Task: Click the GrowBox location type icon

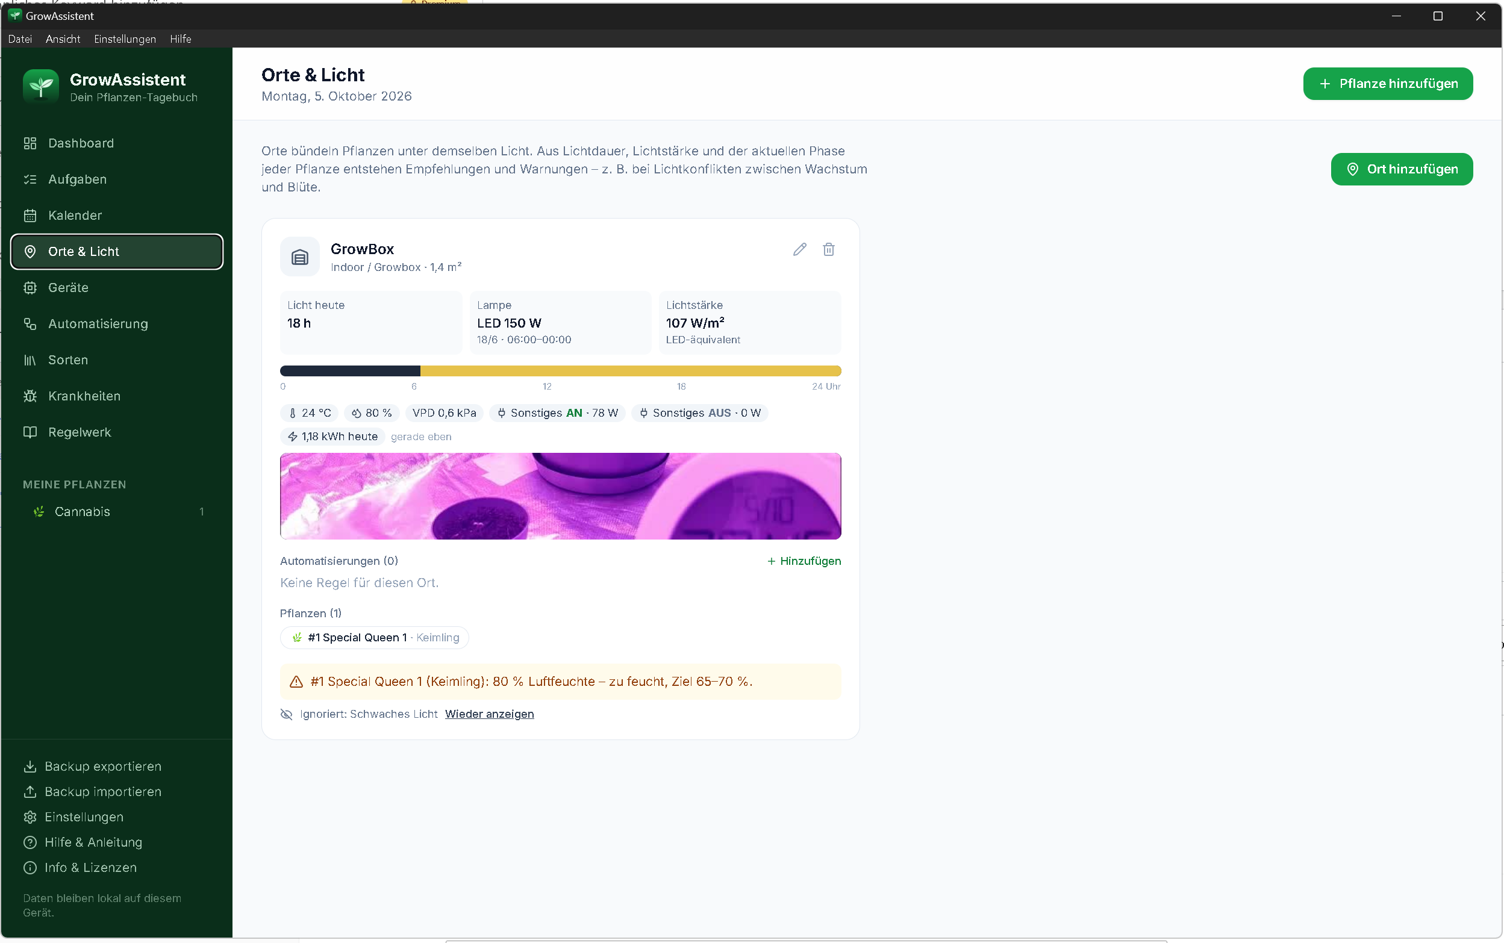Action: point(300,257)
